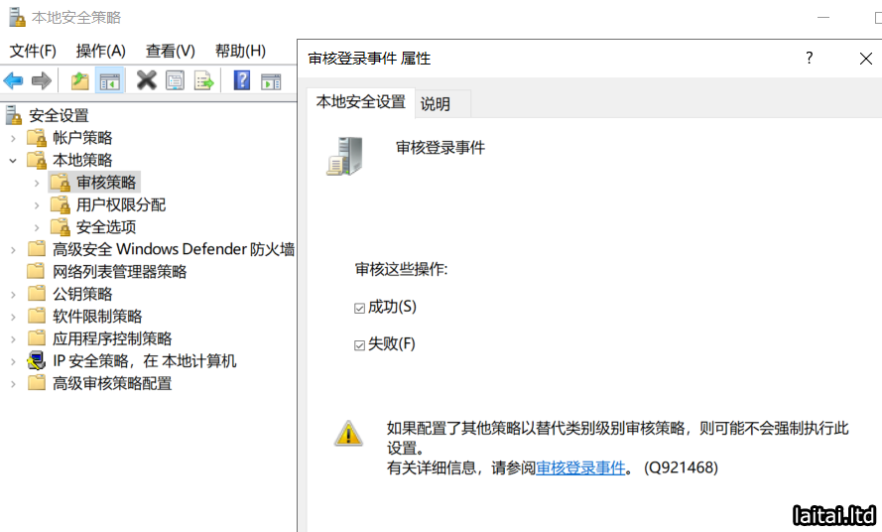Select 用户权限分配 in the tree
Viewport: 882px width, 532px height.
[121, 204]
